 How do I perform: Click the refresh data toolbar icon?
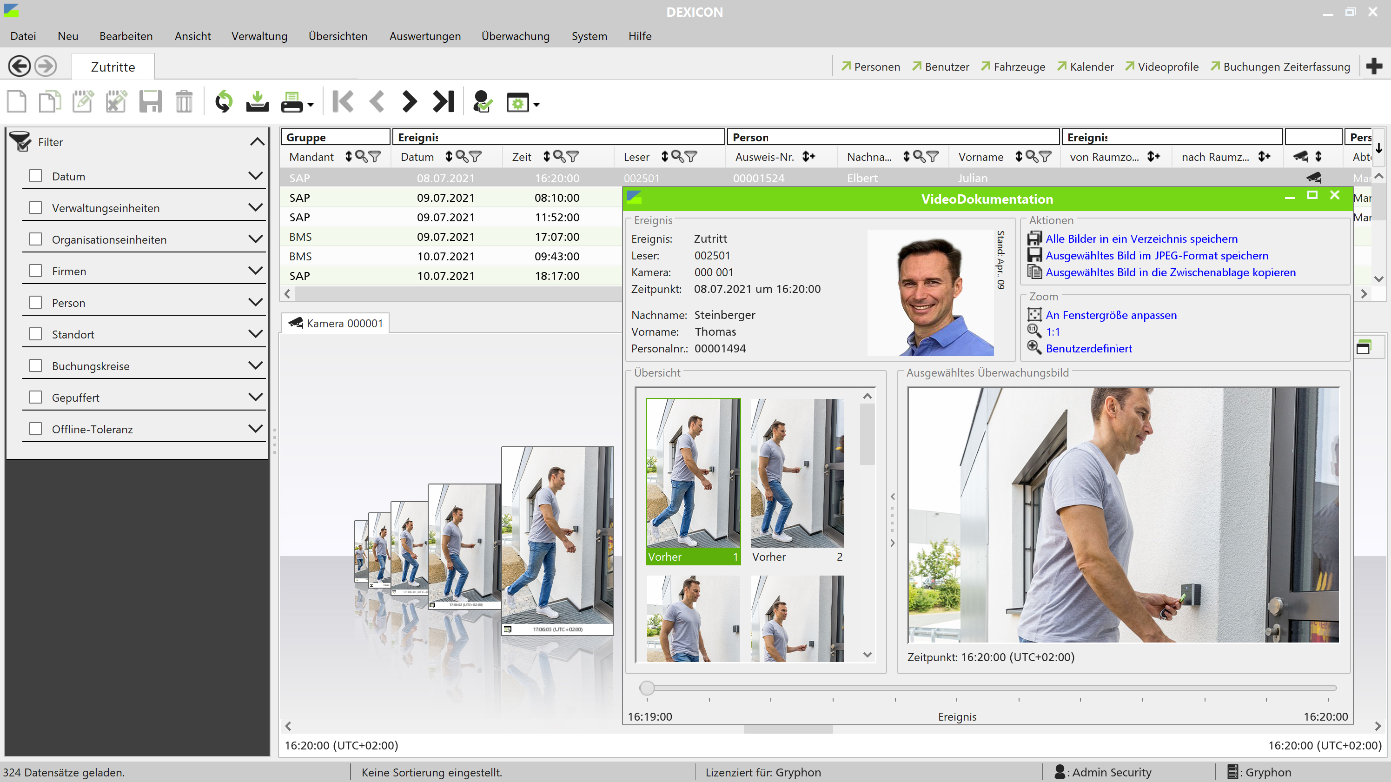click(223, 101)
